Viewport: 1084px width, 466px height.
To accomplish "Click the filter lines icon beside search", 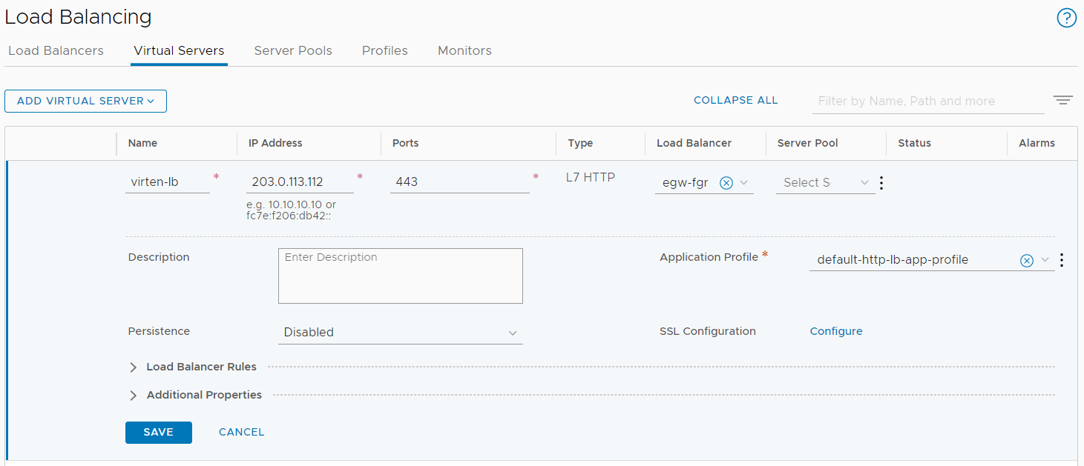I will (x=1063, y=101).
